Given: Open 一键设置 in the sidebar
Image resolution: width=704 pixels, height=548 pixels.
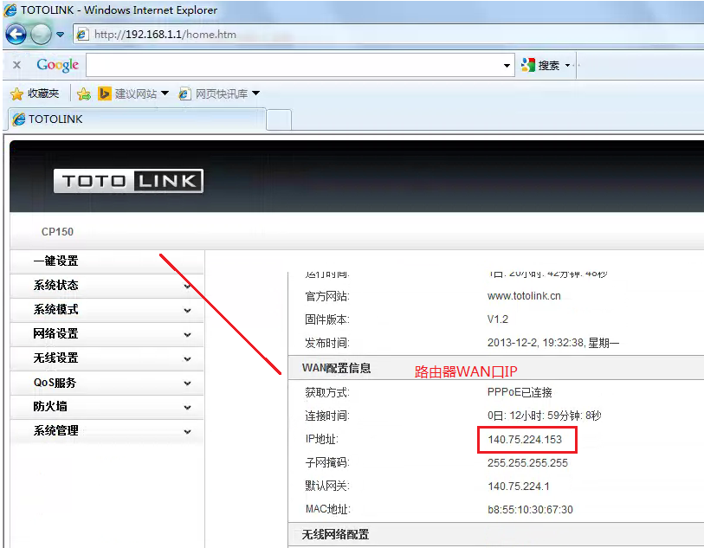Looking at the screenshot, I should tap(56, 261).
